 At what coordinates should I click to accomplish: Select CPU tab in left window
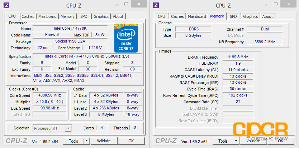click(x=12, y=16)
